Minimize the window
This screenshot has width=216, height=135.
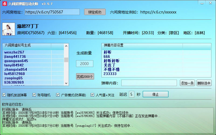[202, 3]
